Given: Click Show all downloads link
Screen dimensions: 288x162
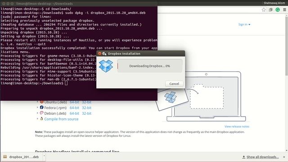Looking at the screenshot, I should point(262,157).
